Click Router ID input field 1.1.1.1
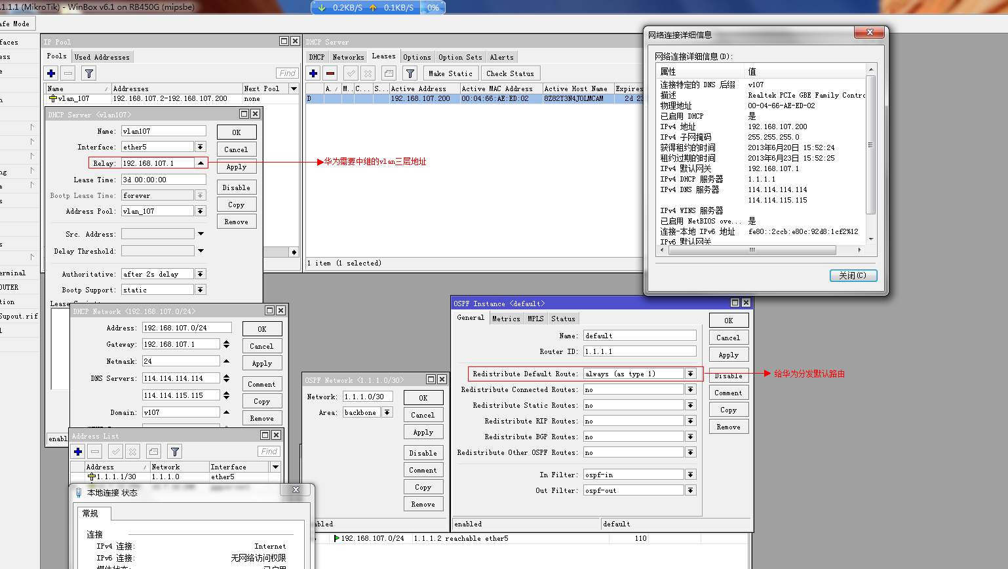Viewport: 1008px width, 569px height. coord(640,351)
